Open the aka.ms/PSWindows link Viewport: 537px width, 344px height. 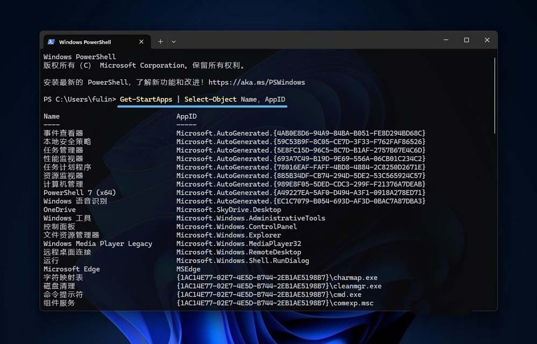coord(256,83)
